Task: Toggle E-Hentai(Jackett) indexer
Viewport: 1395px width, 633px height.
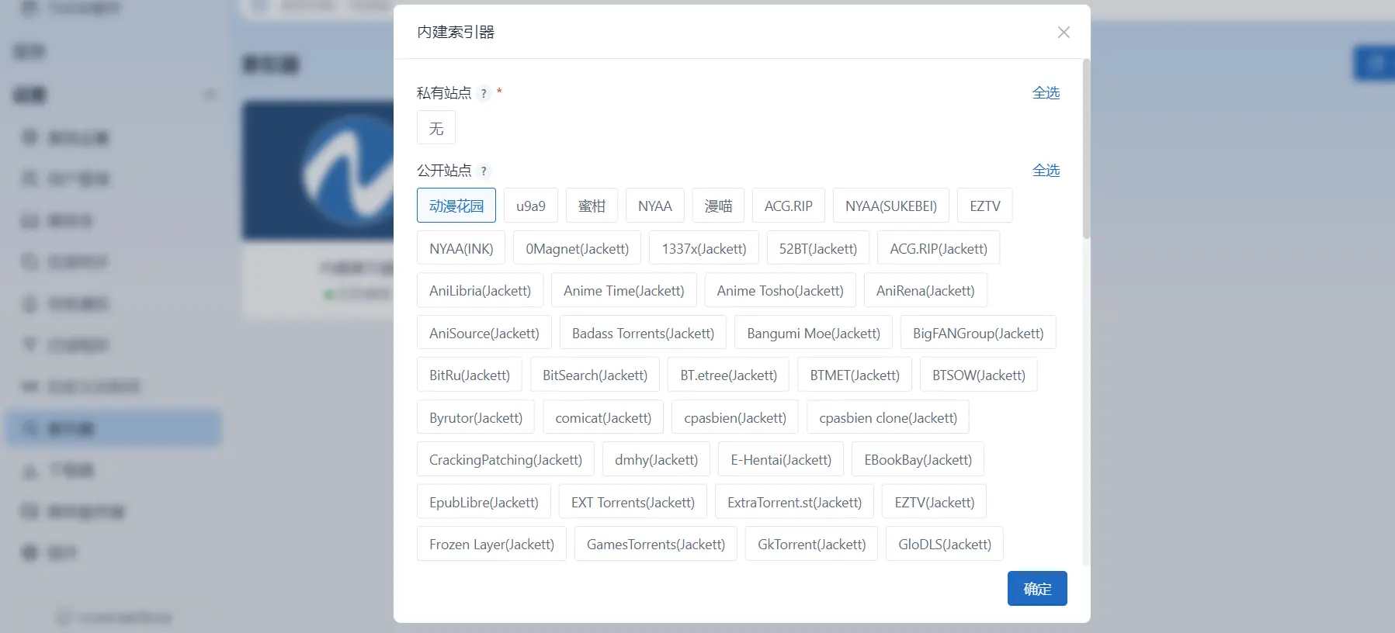Action: 781,459
